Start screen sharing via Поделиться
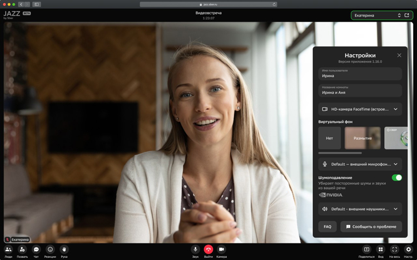This screenshot has width=417, height=260. pyautogui.click(x=366, y=249)
